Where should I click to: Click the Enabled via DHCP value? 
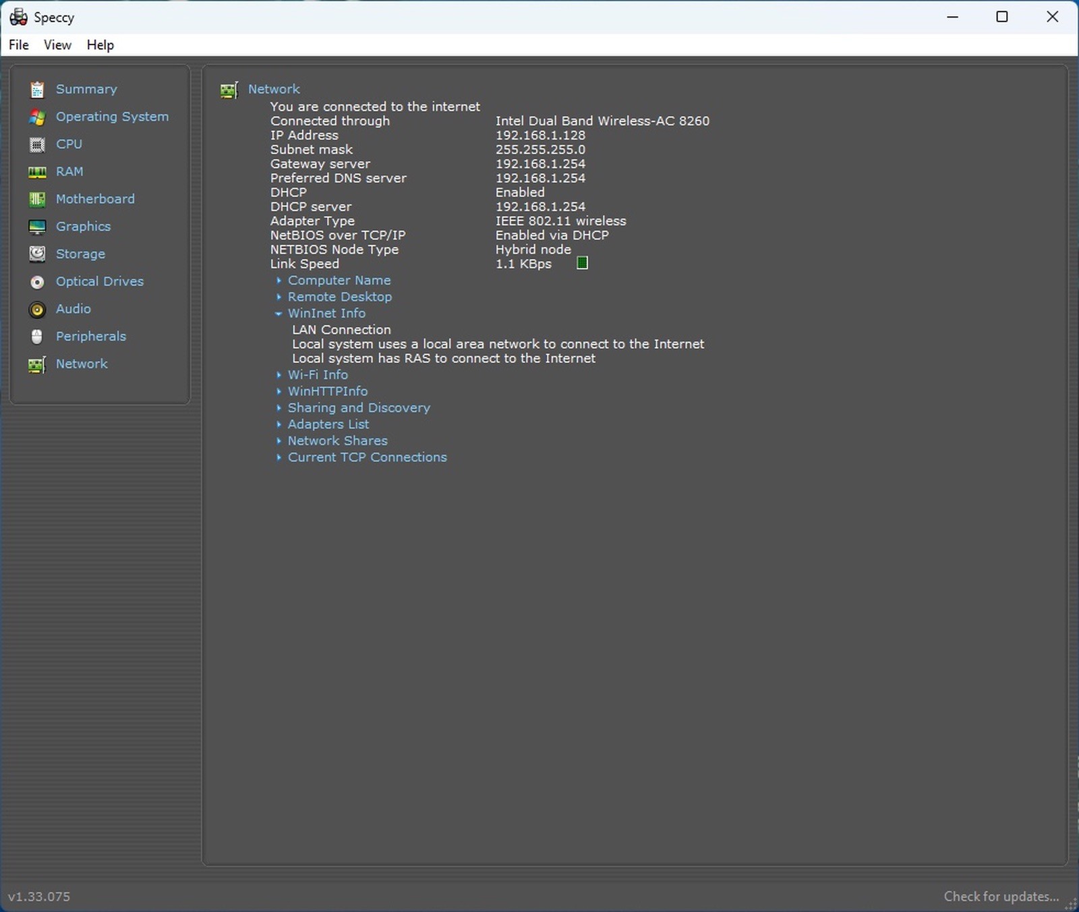click(x=552, y=235)
